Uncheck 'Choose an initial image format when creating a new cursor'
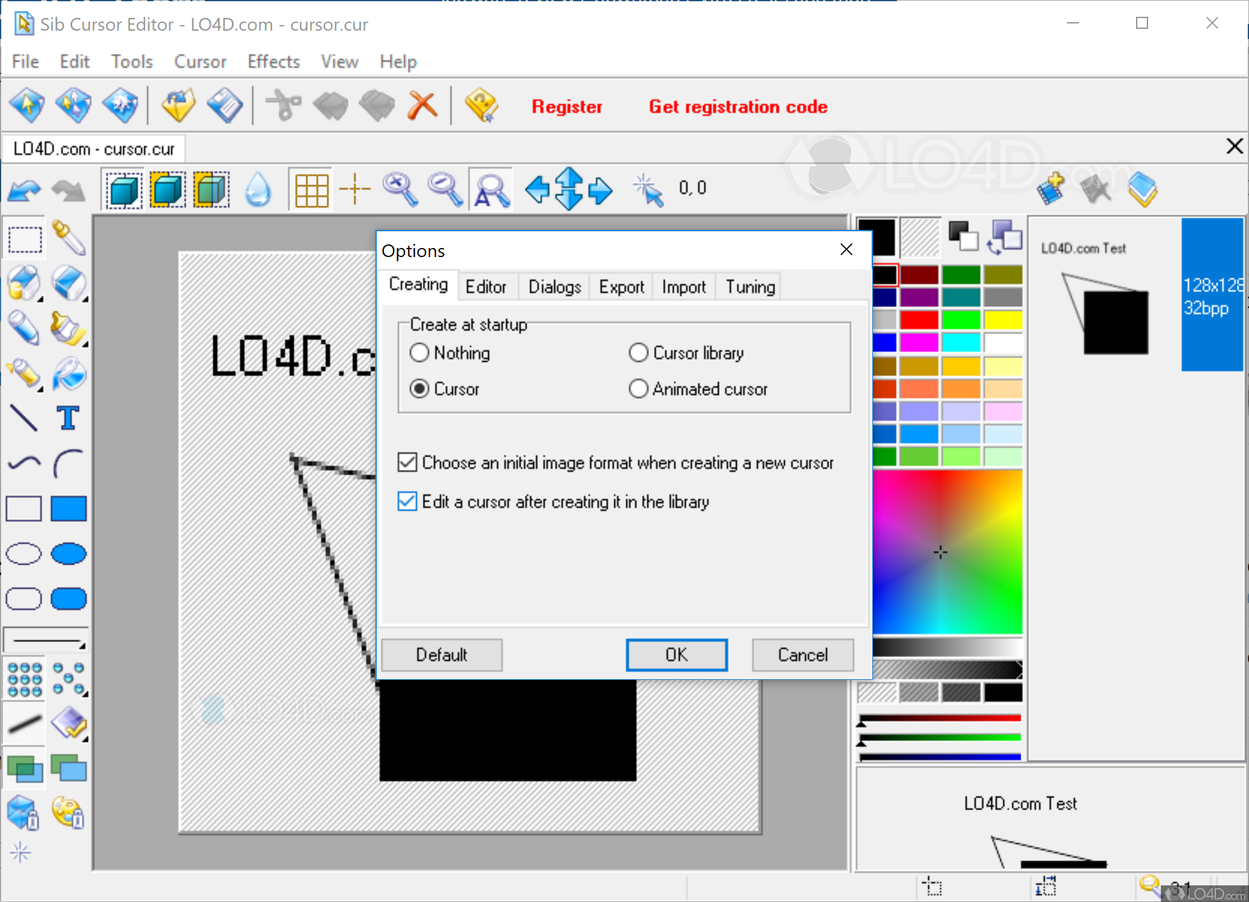 [407, 462]
